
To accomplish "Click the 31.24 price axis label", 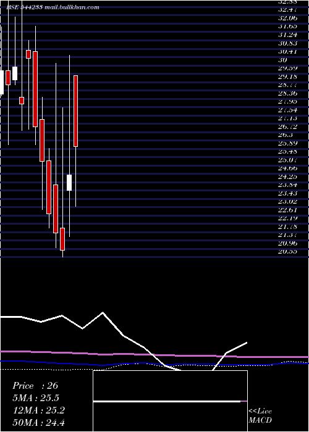I will 288,35.
